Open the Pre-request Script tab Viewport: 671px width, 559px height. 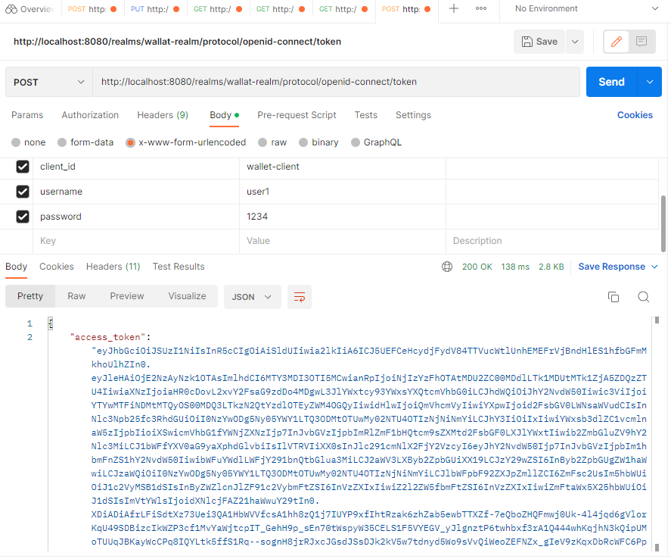pos(297,115)
